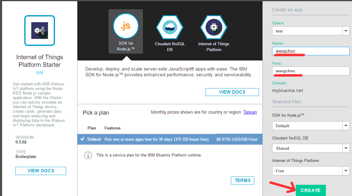Click the version number 0.5.02
This screenshot has height=196, width=352.
pyautogui.click(x=21, y=142)
